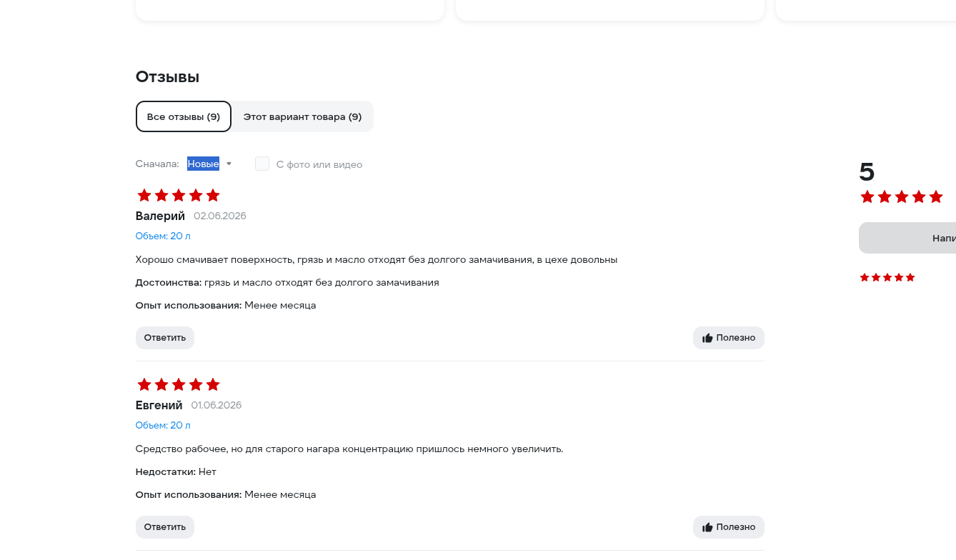
Task: Reply to Валерий's review with Ответить
Action: click(x=165, y=338)
